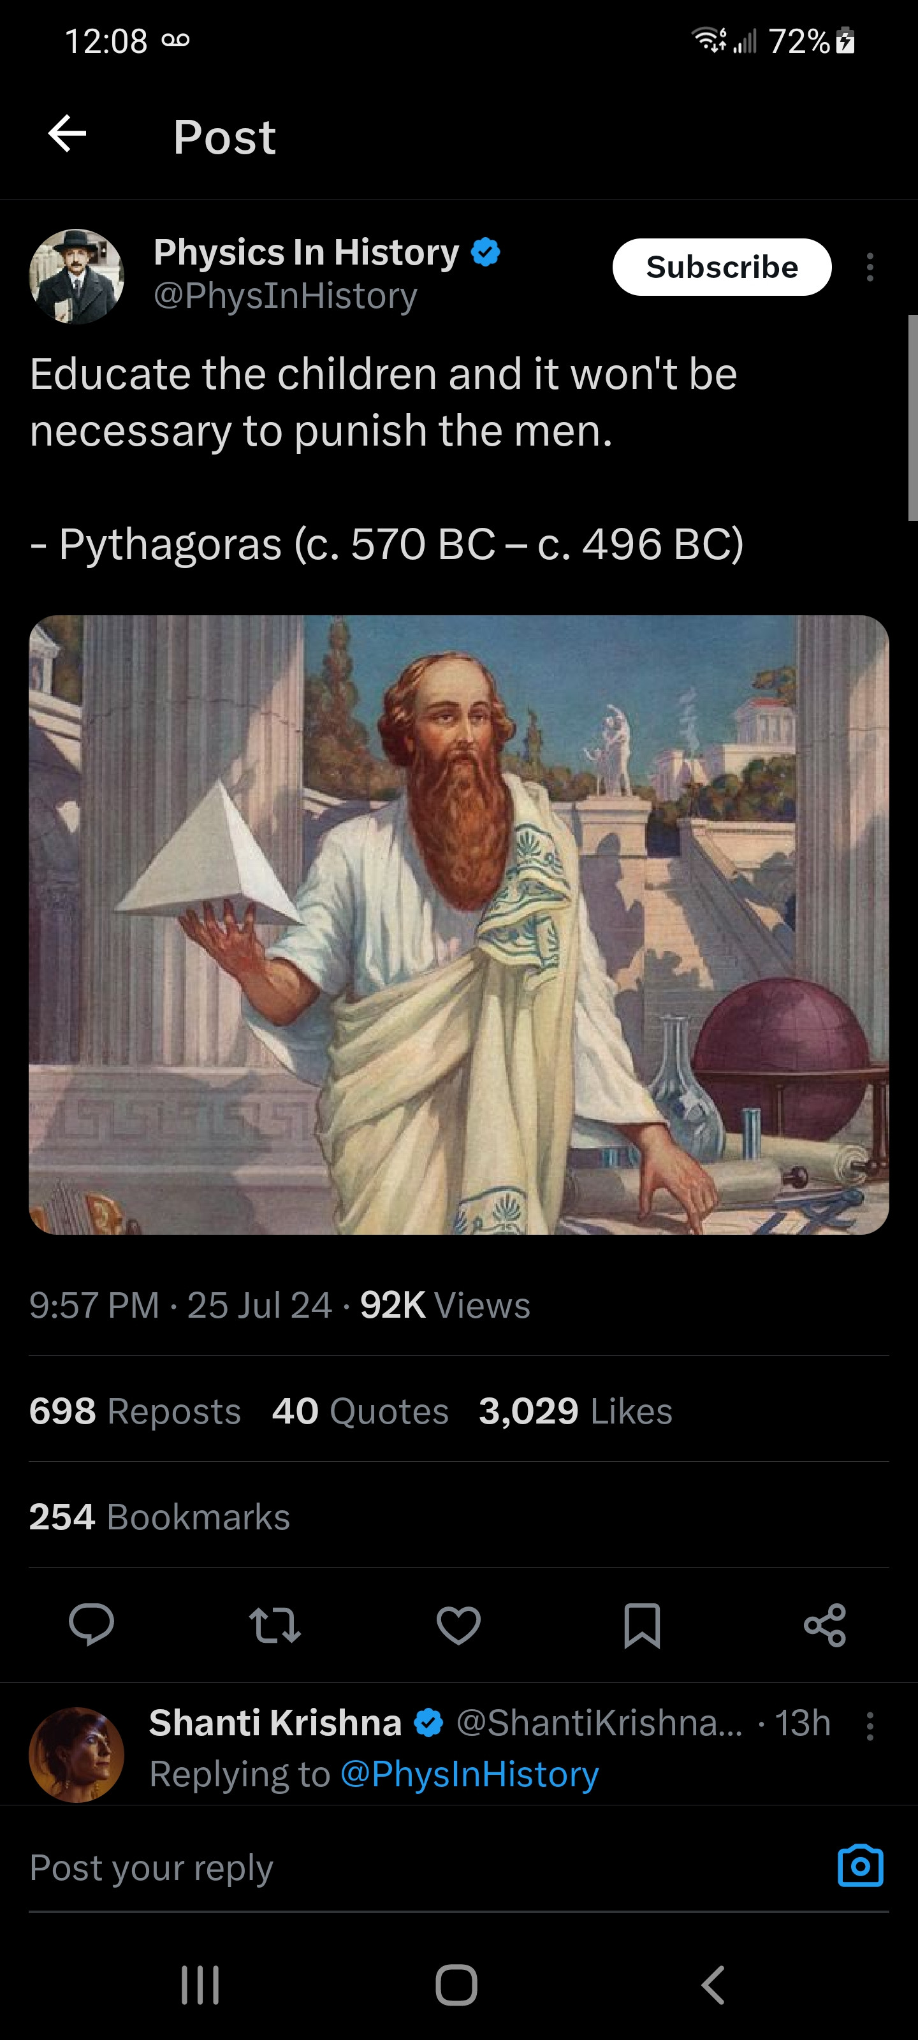Screen dimensions: 918x2040
Task: Like the post with the heart icon
Action: [x=458, y=1625]
